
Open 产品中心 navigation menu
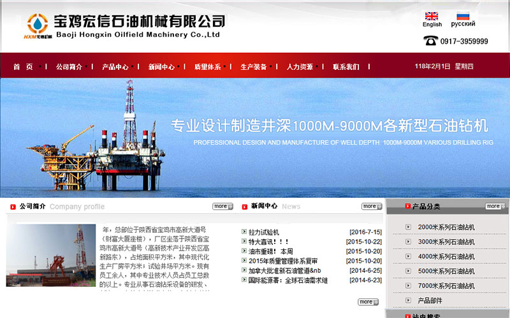(x=115, y=67)
